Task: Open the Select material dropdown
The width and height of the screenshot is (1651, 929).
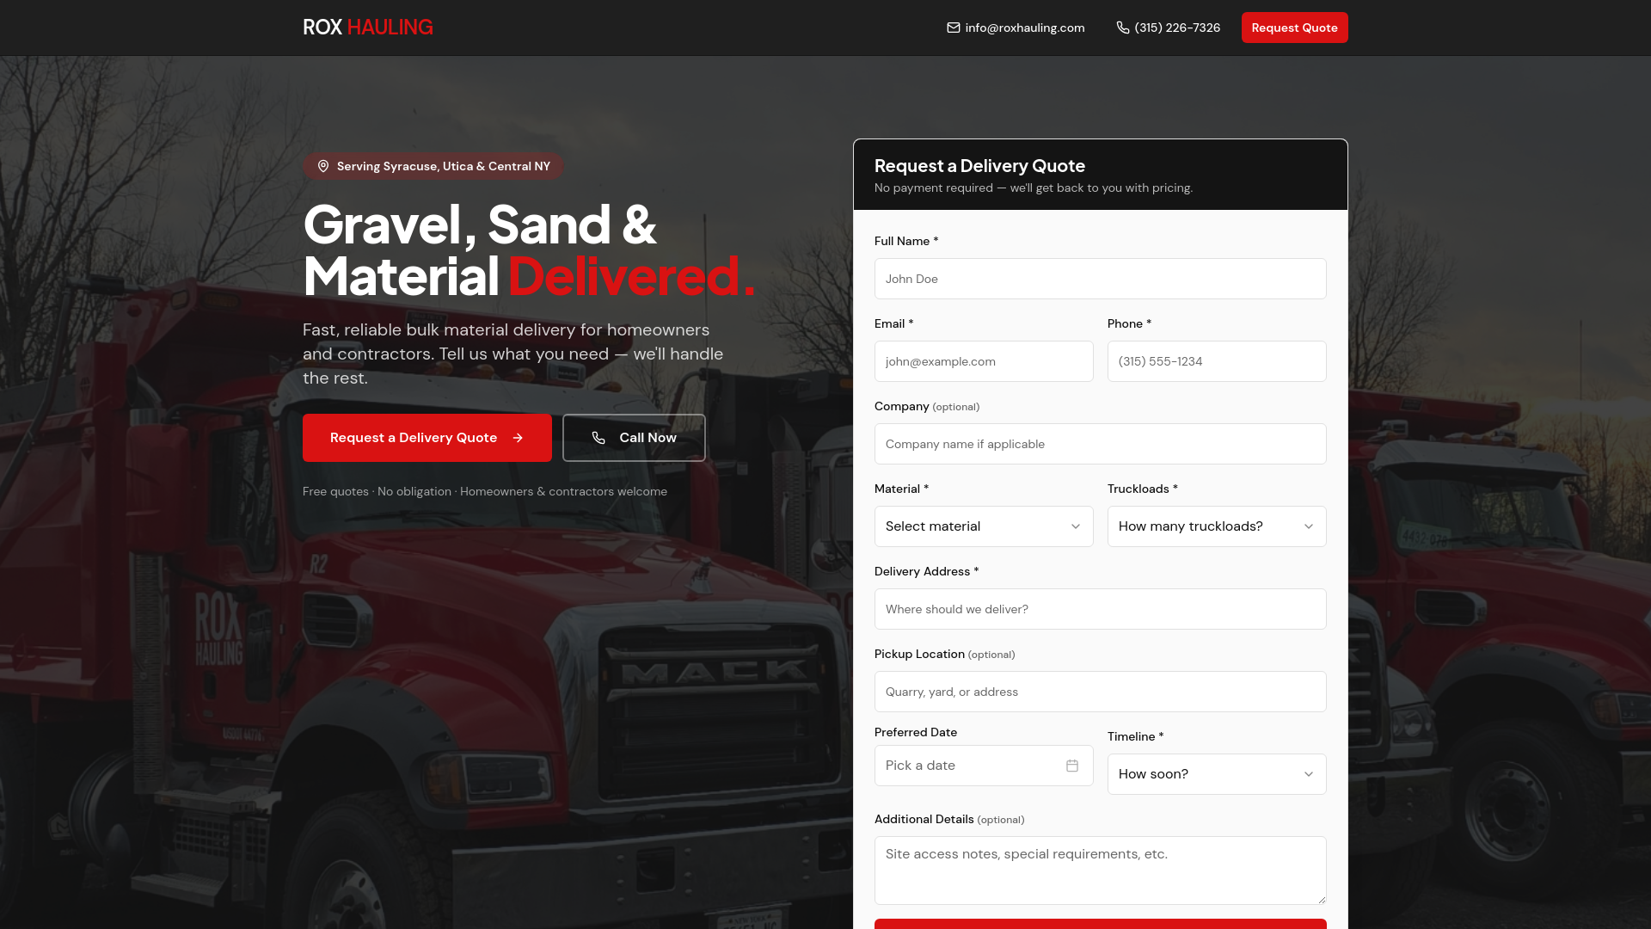Action: click(x=984, y=526)
